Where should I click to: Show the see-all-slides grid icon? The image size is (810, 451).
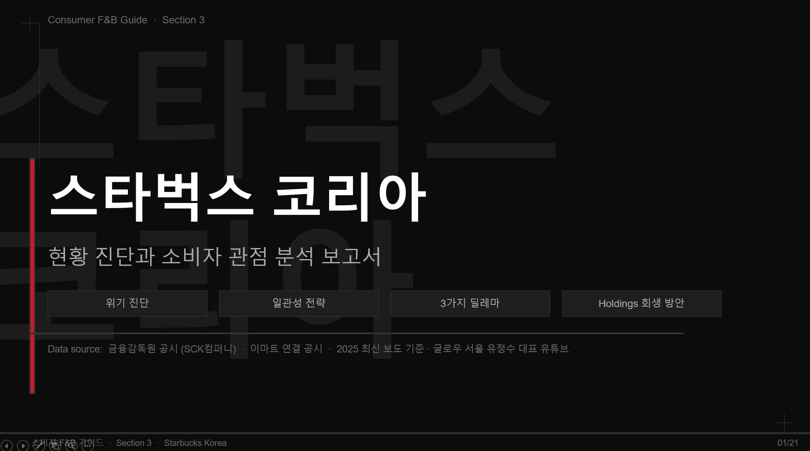(x=55, y=445)
